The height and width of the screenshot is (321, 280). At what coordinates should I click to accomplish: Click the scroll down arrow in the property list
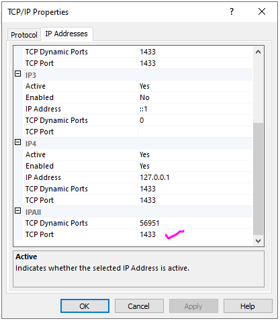click(258, 241)
